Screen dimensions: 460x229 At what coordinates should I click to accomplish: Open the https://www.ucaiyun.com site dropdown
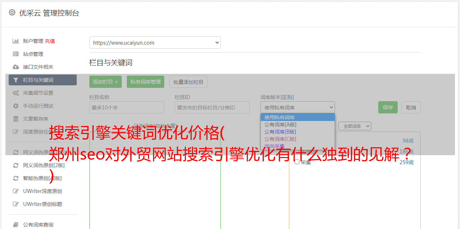(155, 42)
